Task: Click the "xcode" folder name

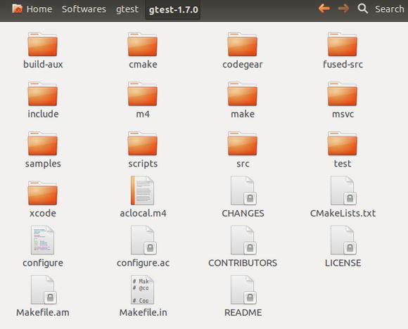Action: [x=43, y=213]
